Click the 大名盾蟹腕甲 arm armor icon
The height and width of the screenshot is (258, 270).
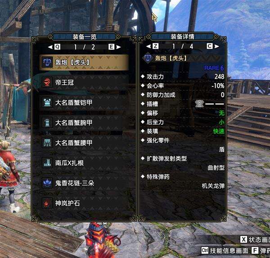point(47,122)
